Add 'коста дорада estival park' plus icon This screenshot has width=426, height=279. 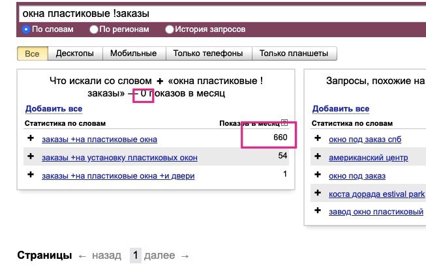[x=318, y=193]
